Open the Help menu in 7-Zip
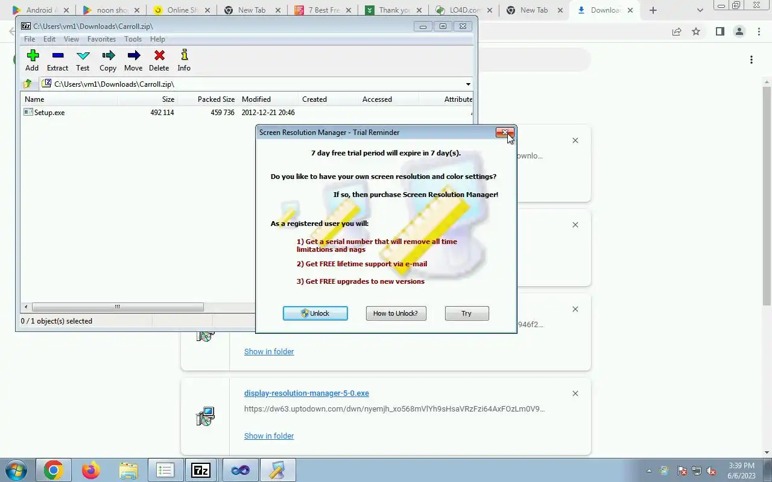 coord(157,39)
